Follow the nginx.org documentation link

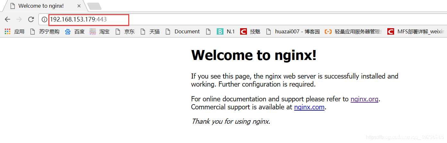click(364, 99)
